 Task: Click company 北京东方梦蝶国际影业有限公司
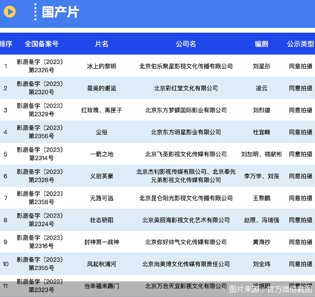pos(186,110)
